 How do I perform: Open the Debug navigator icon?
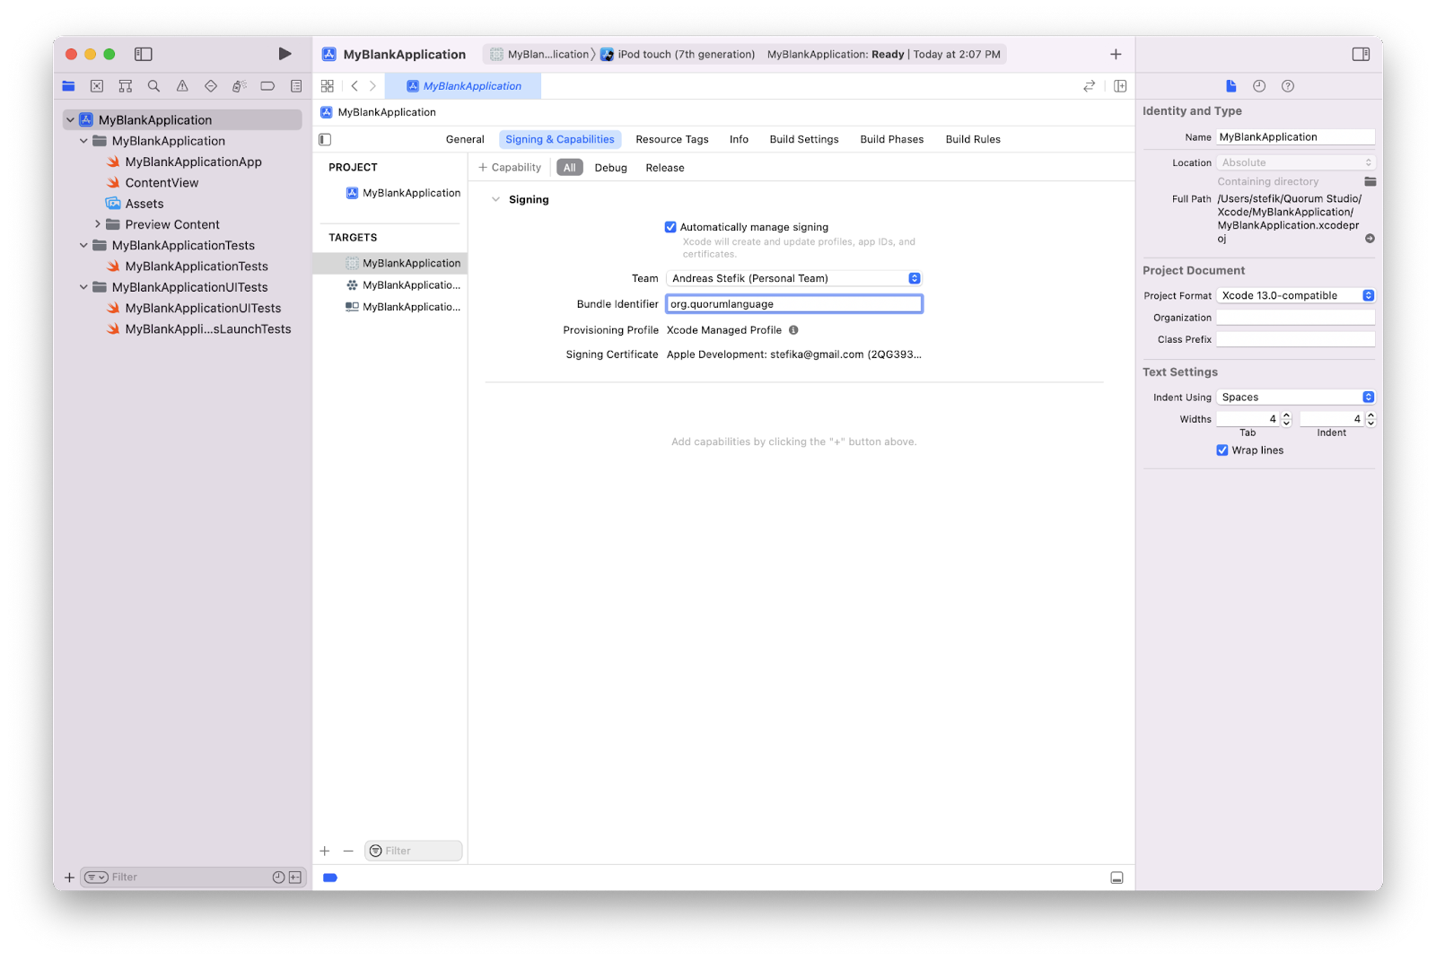click(x=239, y=86)
